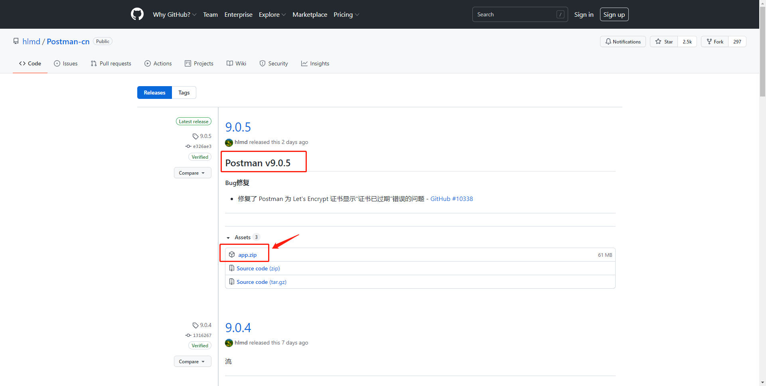
Task: Switch to the Pull requests tab
Action: point(111,63)
